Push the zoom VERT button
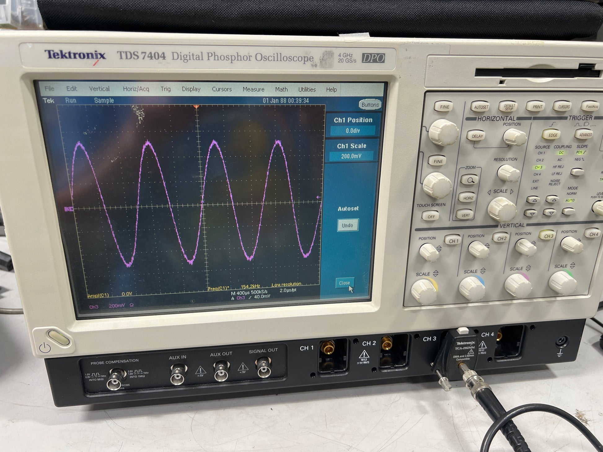 465,215
